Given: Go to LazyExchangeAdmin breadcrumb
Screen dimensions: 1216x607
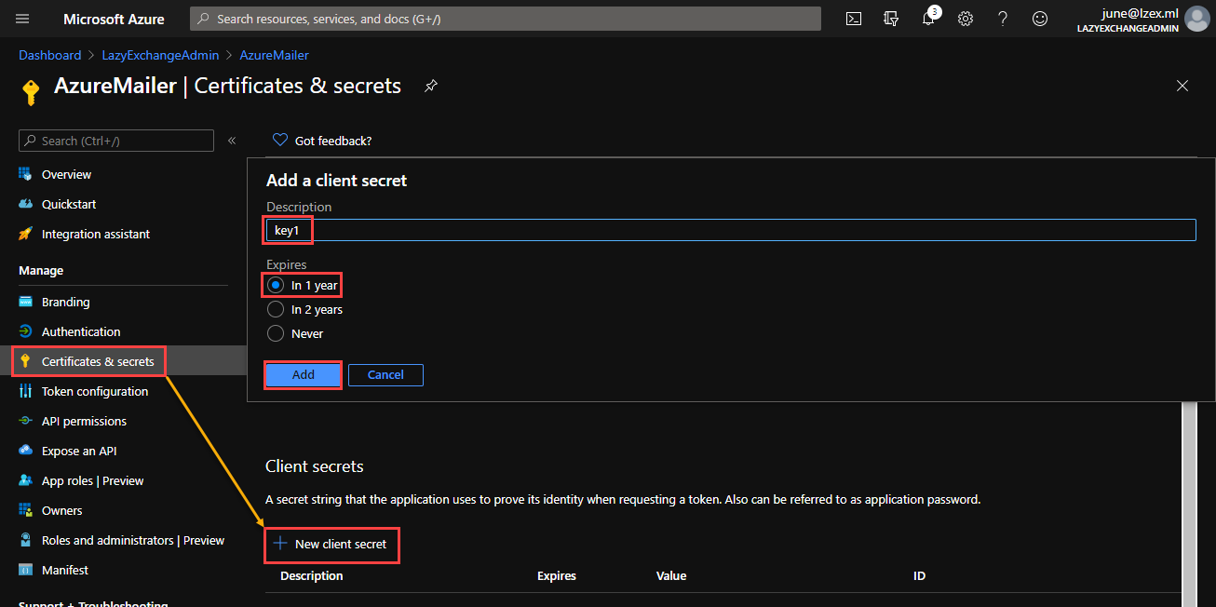Looking at the screenshot, I should [x=160, y=55].
